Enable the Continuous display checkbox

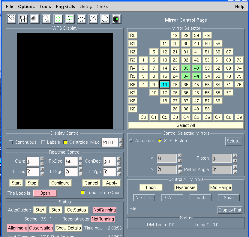click(11, 142)
